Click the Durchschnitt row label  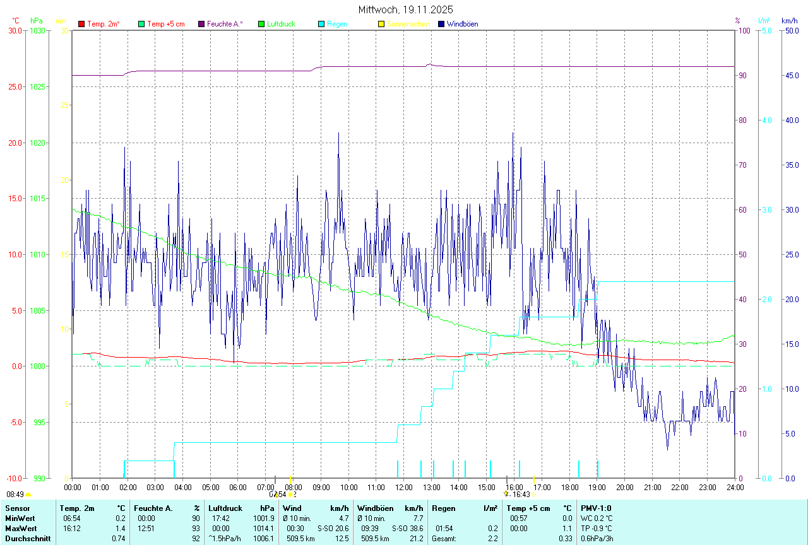click(x=28, y=538)
